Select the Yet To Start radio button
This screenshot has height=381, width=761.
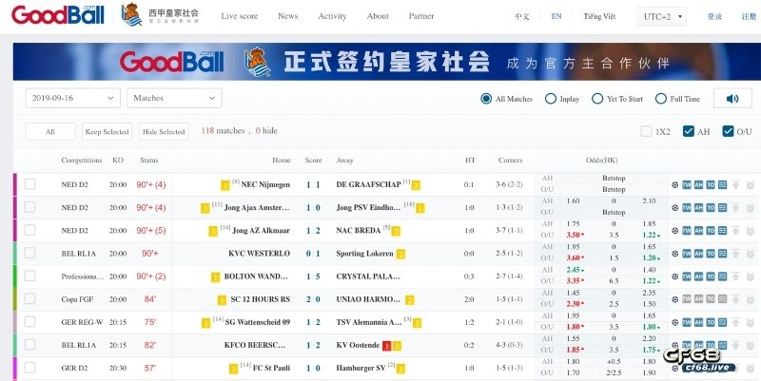[597, 99]
